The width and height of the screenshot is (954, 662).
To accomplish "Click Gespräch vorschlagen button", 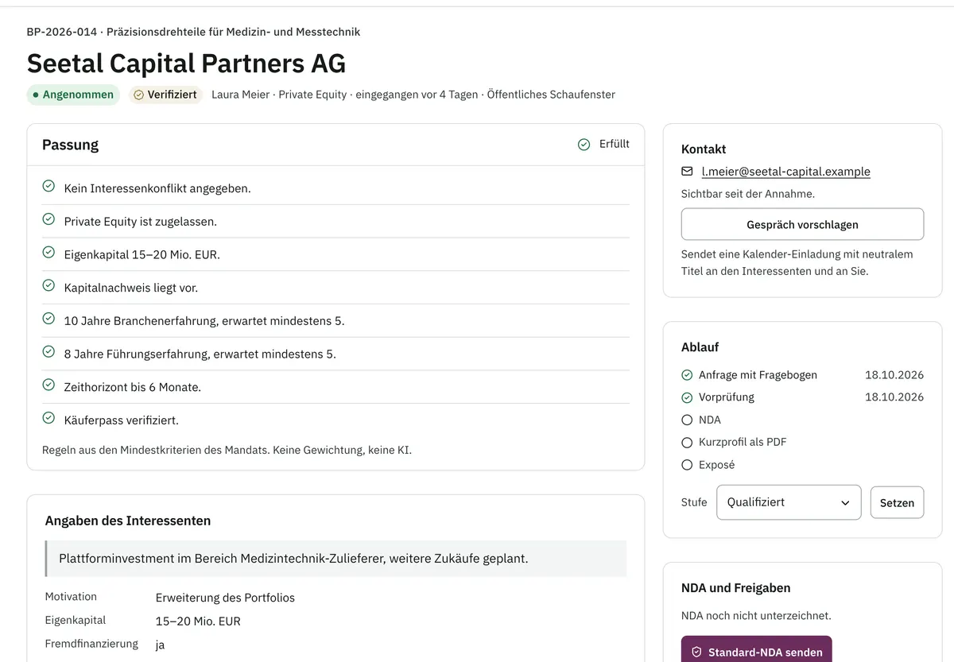I will tap(802, 224).
